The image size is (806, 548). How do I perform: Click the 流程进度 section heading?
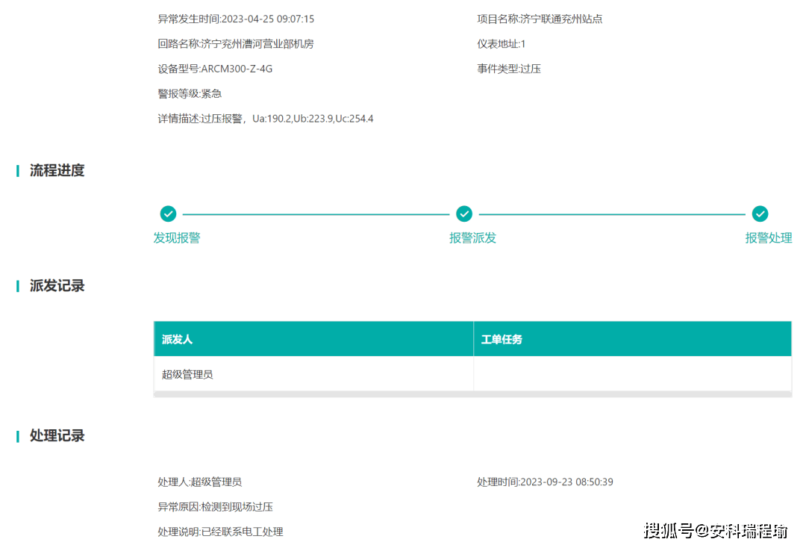pos(57,170)
